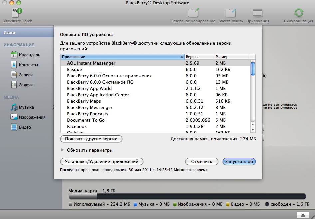The image size is (315, 219).
Task: Open the Резервное копирование backup icon
Action: point(193,13)
